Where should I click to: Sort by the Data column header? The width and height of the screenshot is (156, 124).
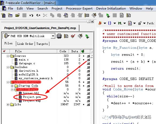tap(75, 51)
